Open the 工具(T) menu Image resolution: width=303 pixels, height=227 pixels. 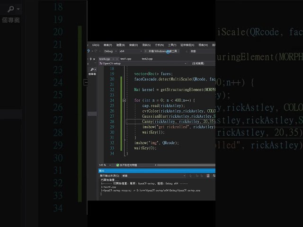(172, 45)
